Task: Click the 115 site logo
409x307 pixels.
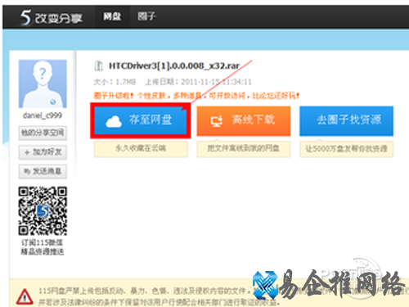Action: pyautogui.click(x=52, y=18)
